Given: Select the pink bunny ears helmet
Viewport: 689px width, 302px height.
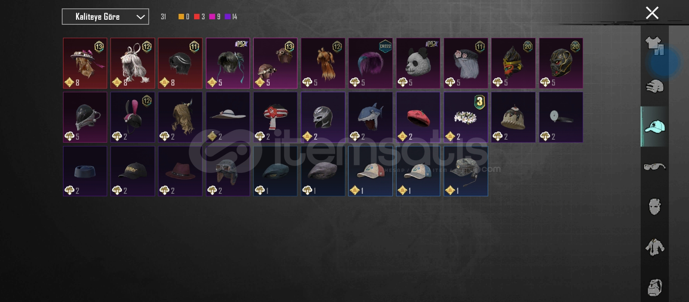Looking at the screenshot, I should [133, 117].
